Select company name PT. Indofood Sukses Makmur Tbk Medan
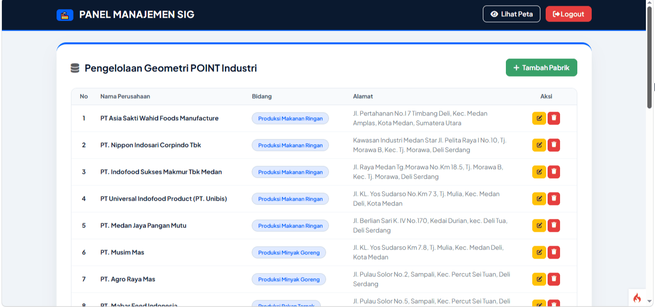The height and width of the screenshot is (307, 655). [x=161, y=172]
